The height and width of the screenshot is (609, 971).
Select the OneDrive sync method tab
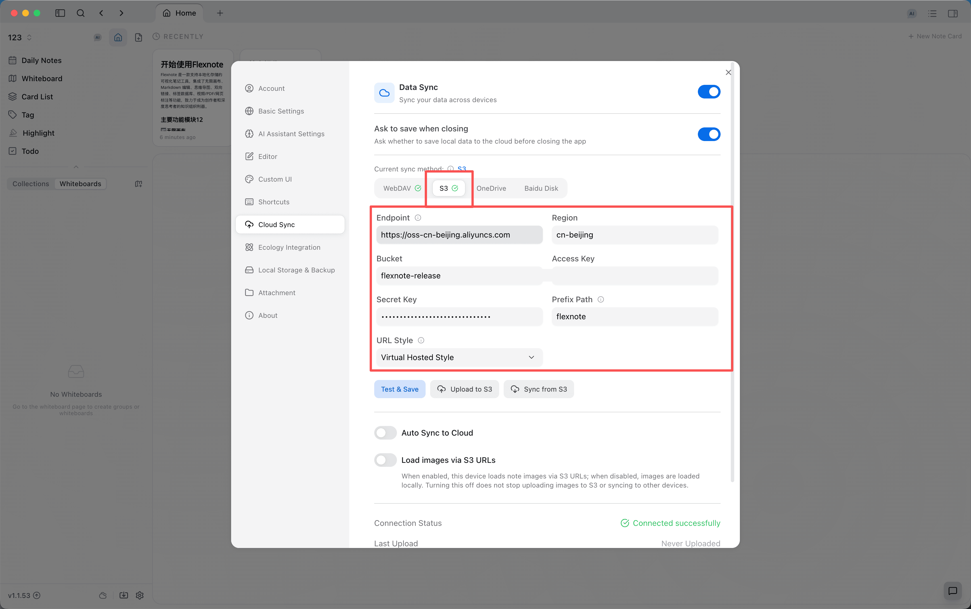pos(491,188)
